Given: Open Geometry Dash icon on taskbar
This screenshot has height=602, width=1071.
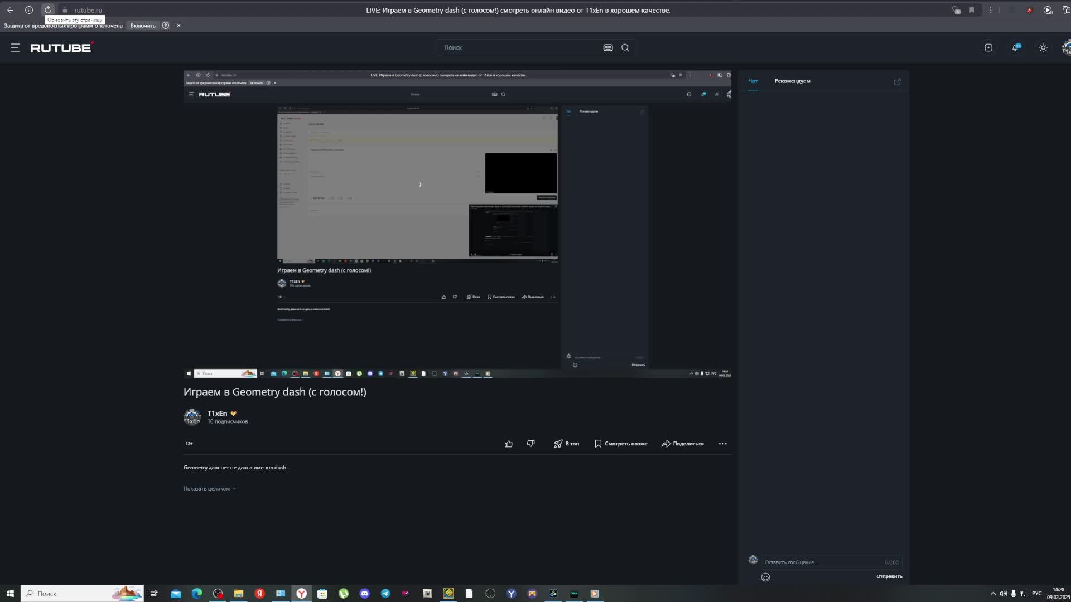Looking at the screenshot, I should tap(448, 594).
